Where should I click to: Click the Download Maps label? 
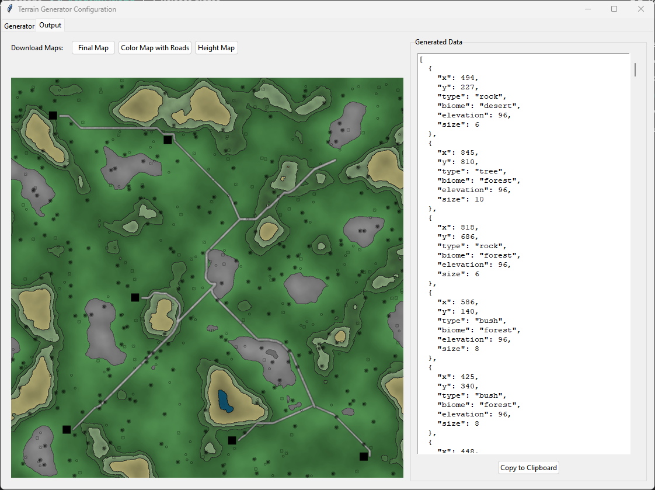37,47
